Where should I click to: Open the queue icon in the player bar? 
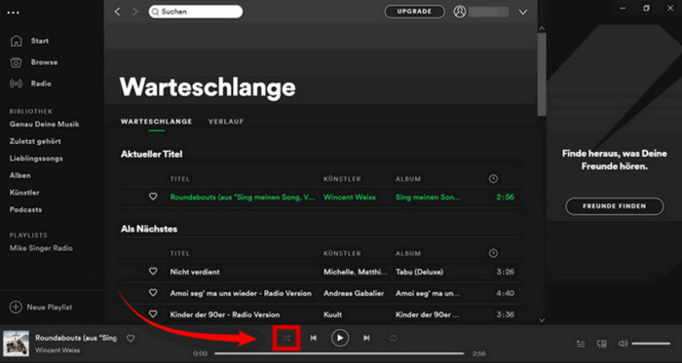click(x=581, y=344)
